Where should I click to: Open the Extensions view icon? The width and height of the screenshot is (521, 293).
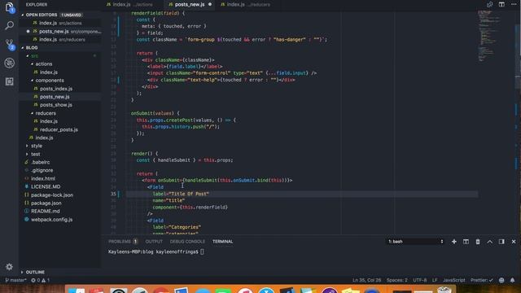9,81
